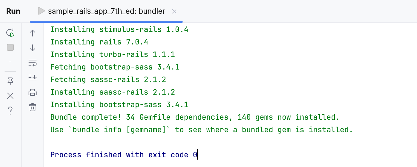Click the Fetching bootstrap-sass 3.4.1 line
This screenshot has width=417, height=167.
(115, 67)
